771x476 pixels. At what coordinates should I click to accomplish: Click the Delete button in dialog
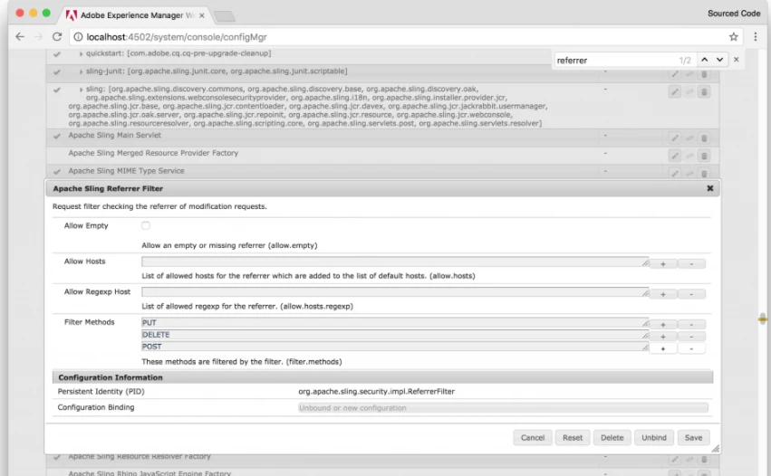click(x=612, y=438)
